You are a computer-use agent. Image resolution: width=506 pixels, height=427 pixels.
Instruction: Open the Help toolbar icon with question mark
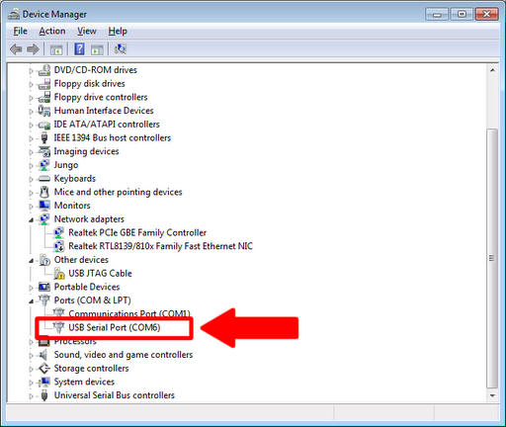79,49
